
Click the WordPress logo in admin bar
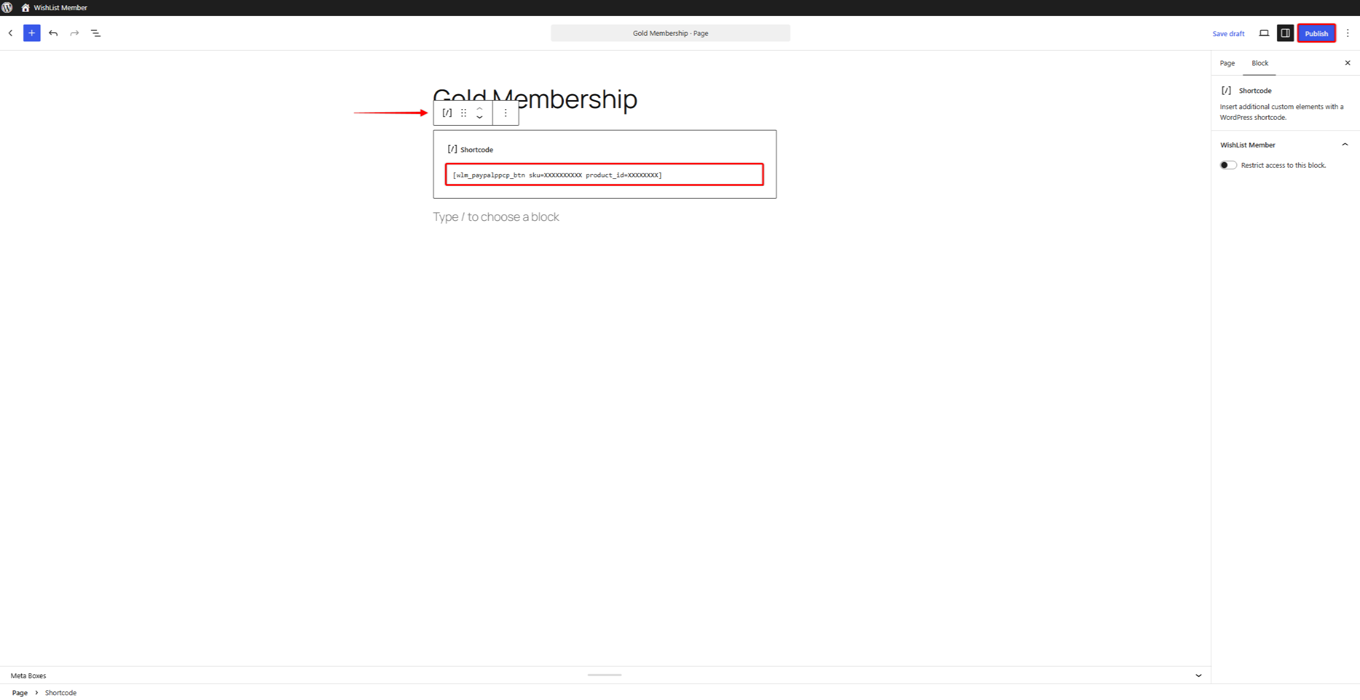click(7, 7)
